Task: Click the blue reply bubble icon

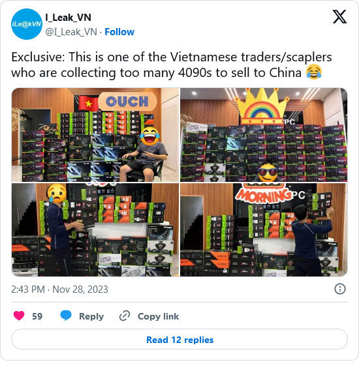Action: [66, 316]
